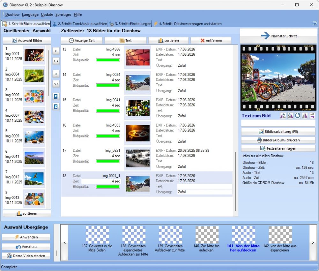Image resolution: width=319 pixels, height=271 pixels.
Task: Move selected image down in list
Action: 56,106
